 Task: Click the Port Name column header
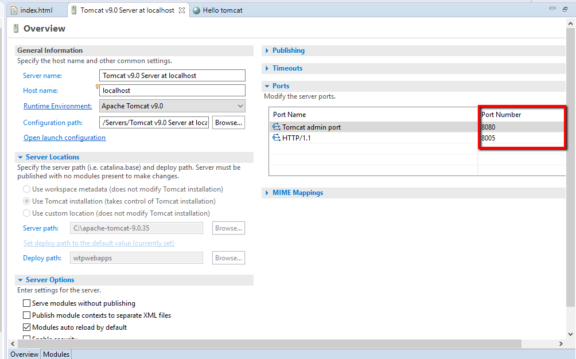373,115
